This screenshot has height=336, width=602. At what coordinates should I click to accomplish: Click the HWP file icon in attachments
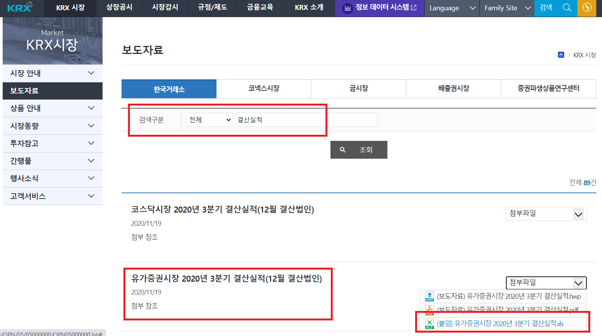430,297
